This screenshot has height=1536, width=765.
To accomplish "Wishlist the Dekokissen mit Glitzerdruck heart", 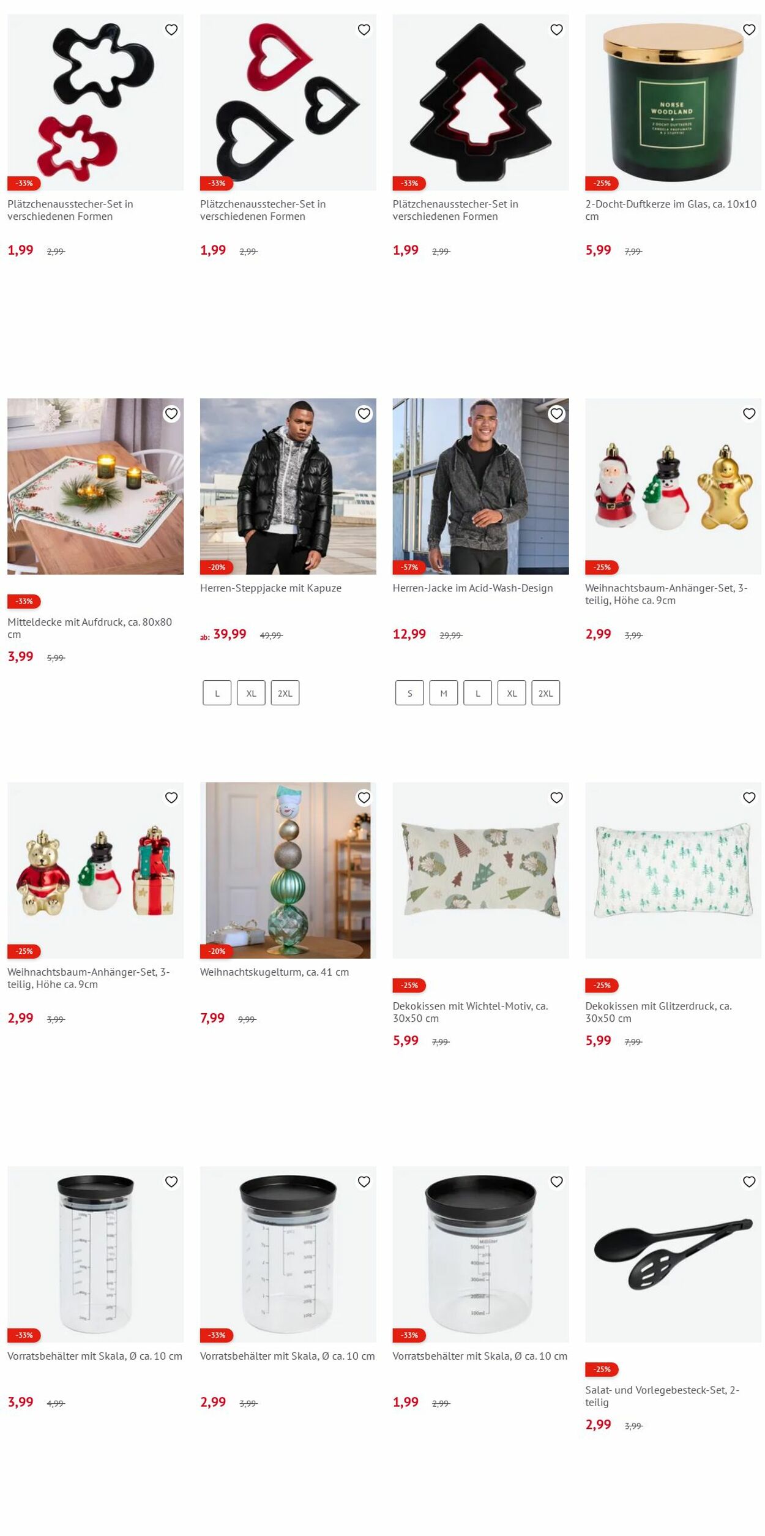I will click(x=748, y=798).
